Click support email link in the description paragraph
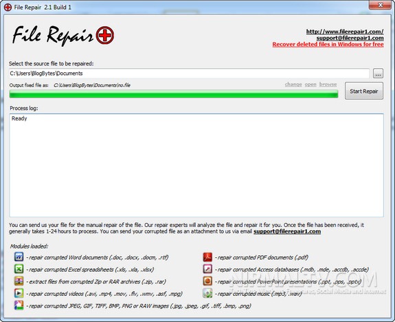Viewport: 395px width, 322px height. [x=287, y=231]
